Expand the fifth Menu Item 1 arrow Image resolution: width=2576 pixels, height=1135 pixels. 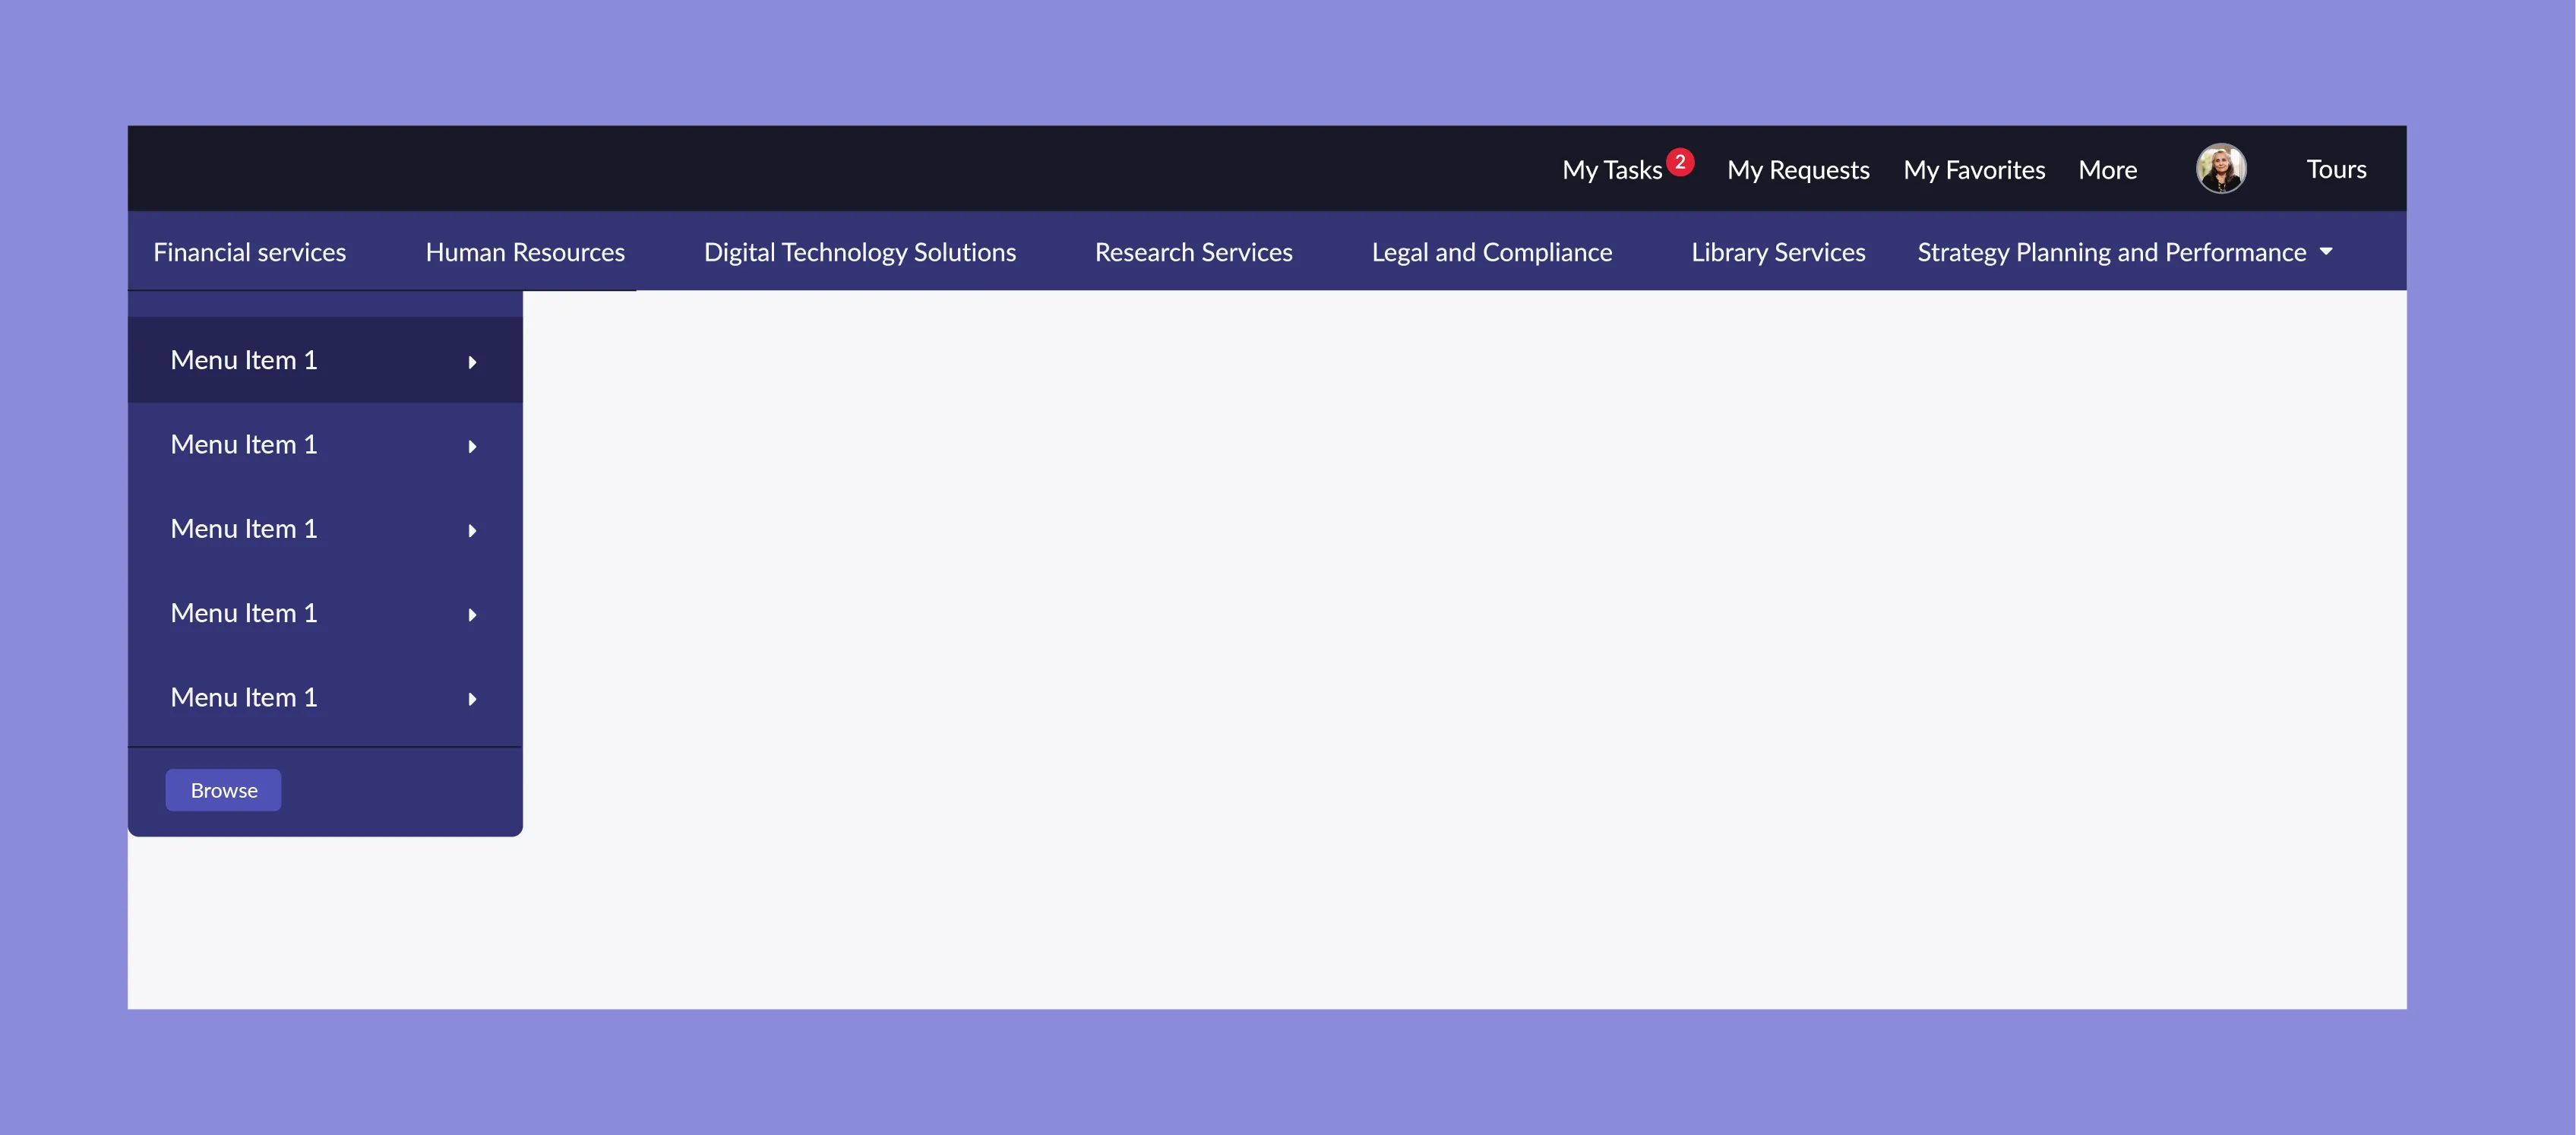tap(472, 699)
